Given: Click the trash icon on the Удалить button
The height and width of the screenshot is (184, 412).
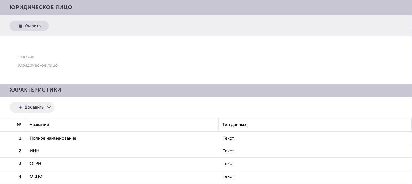Looking at the screenshot, I should pyautogui.click(x=20, y=26).
